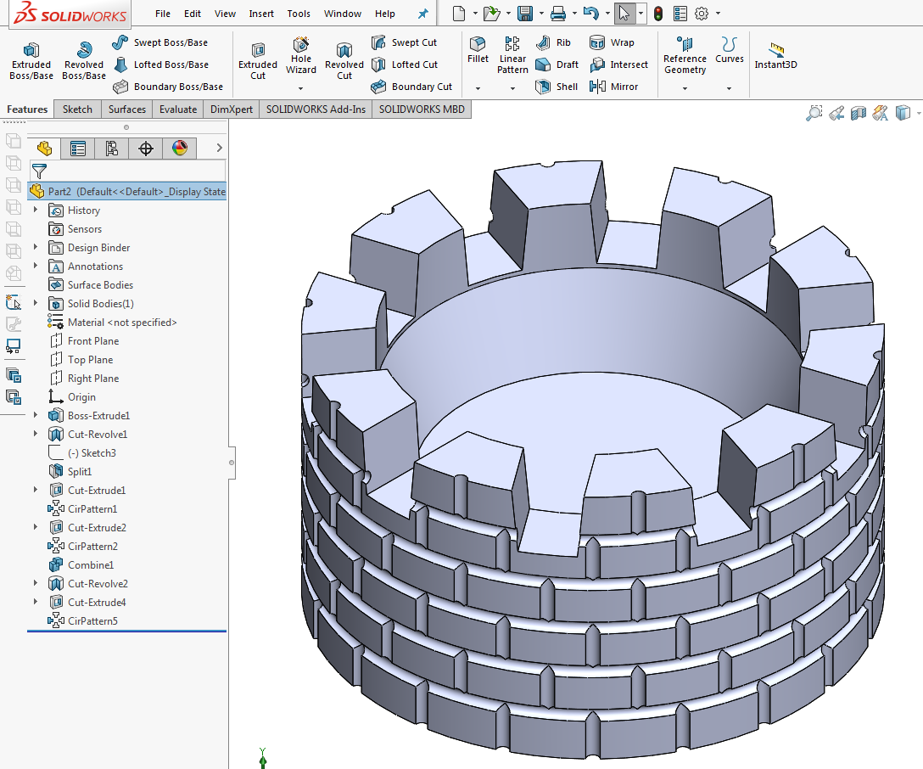
Task: Expand the Boss-Extrude1 feature
Action: 36,415
